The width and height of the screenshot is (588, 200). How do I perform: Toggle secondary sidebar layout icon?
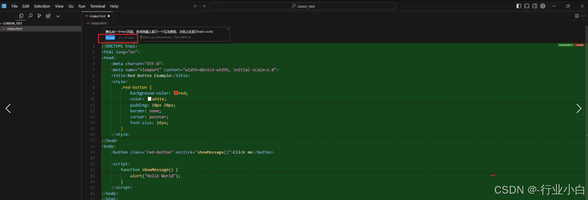535,6
